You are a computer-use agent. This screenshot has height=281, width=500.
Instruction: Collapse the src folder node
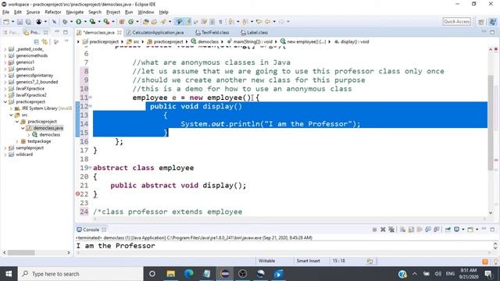11,115
